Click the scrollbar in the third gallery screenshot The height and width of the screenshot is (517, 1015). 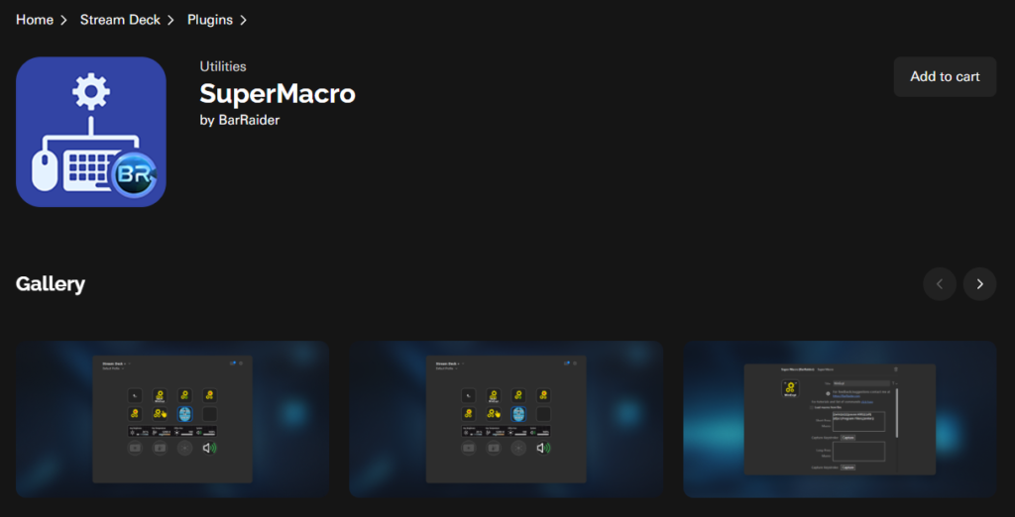pyautogui.click(x=897, y=412)
